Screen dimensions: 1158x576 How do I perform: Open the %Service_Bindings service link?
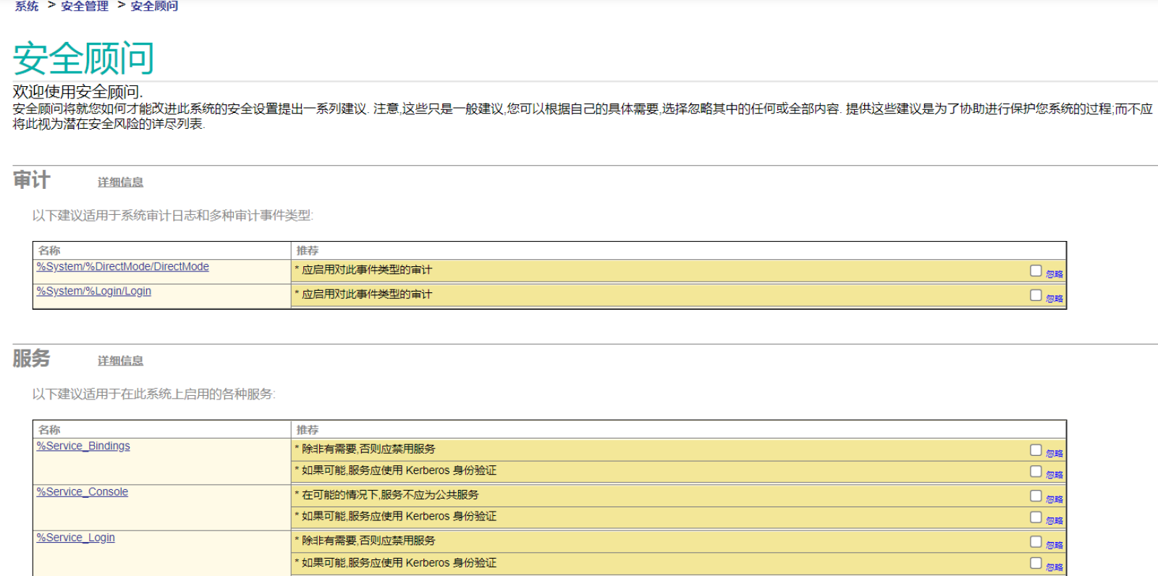pyautogui.click(x=83, y=446)
